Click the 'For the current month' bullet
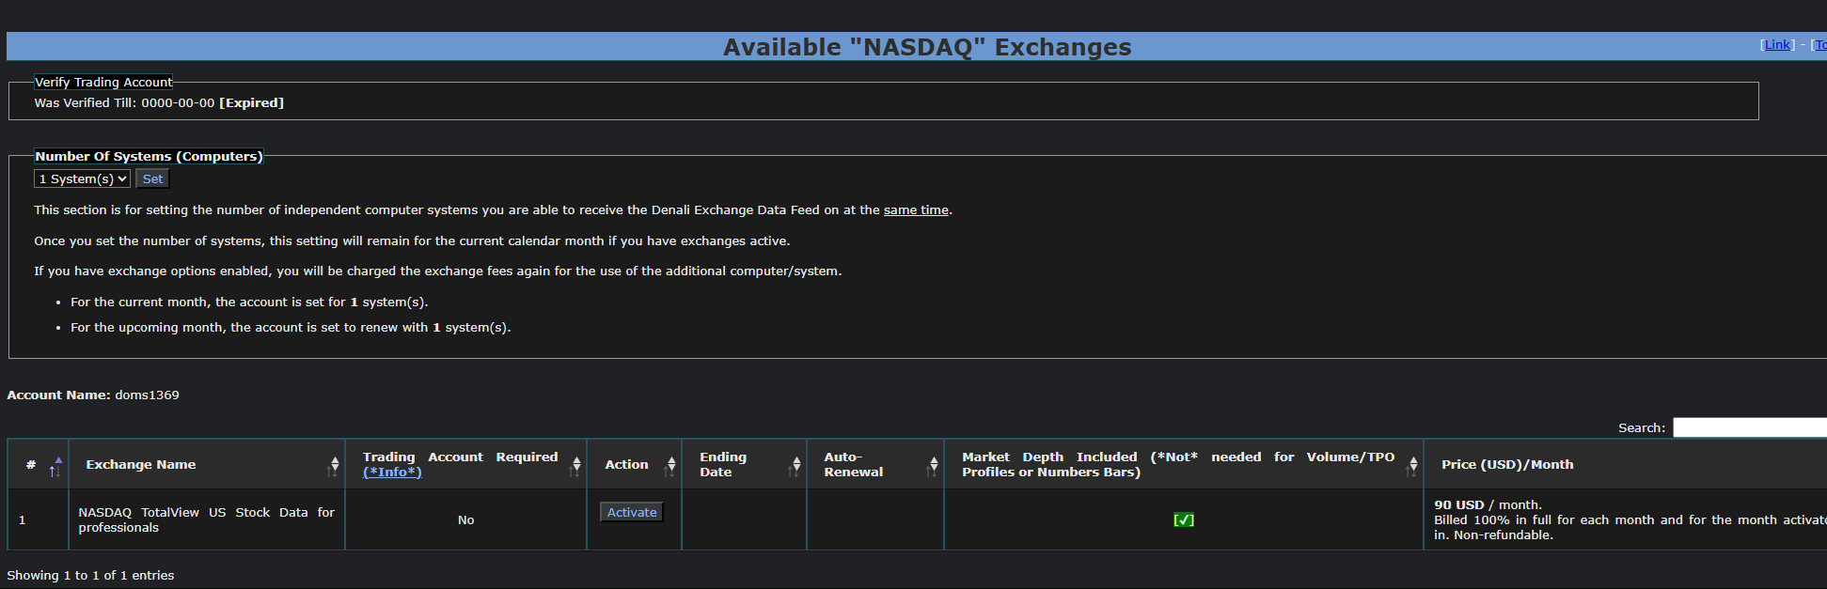Image resolution: width=1827 pixels, height=589 pixels. click(249, 302)
